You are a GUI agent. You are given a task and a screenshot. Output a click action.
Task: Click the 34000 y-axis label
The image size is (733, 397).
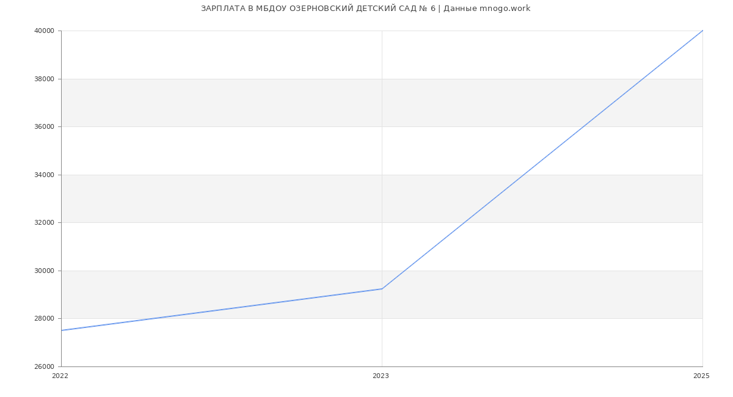[45, 175]
